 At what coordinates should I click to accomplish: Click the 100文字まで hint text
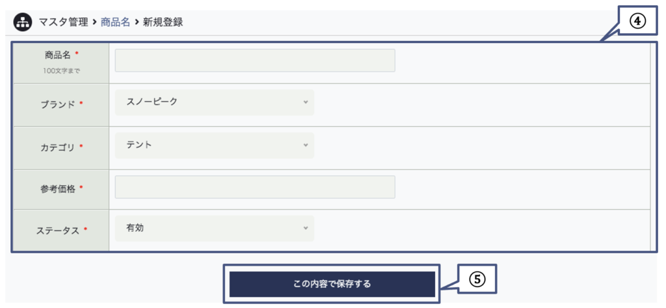(x=62, y=70)
